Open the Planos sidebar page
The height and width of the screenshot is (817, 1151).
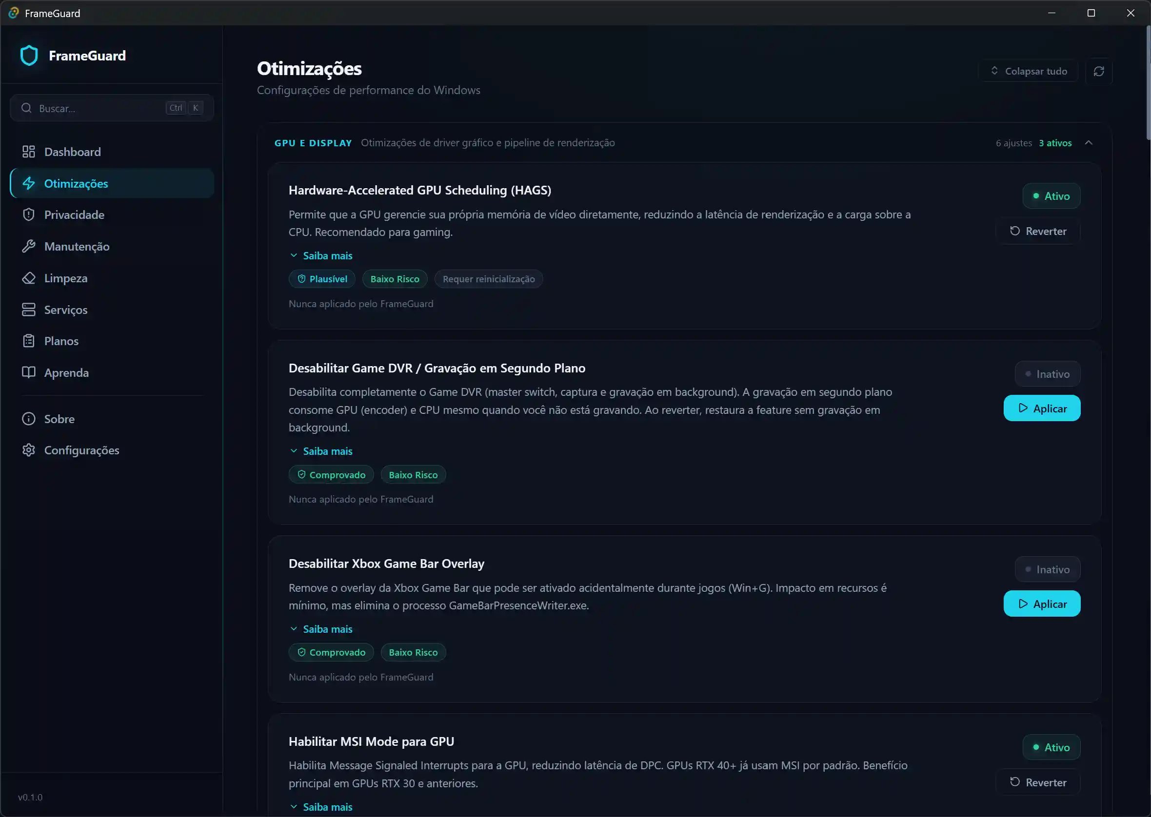(61, 341)
